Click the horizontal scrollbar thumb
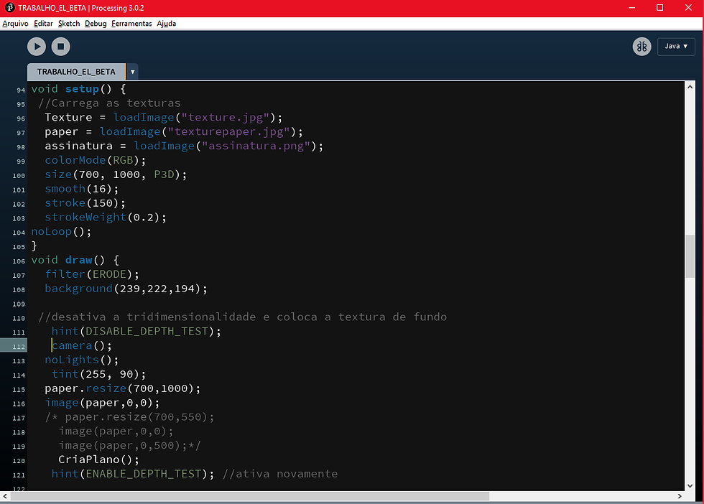Viewport: 704px width, 504px height. tap(250, 496)
